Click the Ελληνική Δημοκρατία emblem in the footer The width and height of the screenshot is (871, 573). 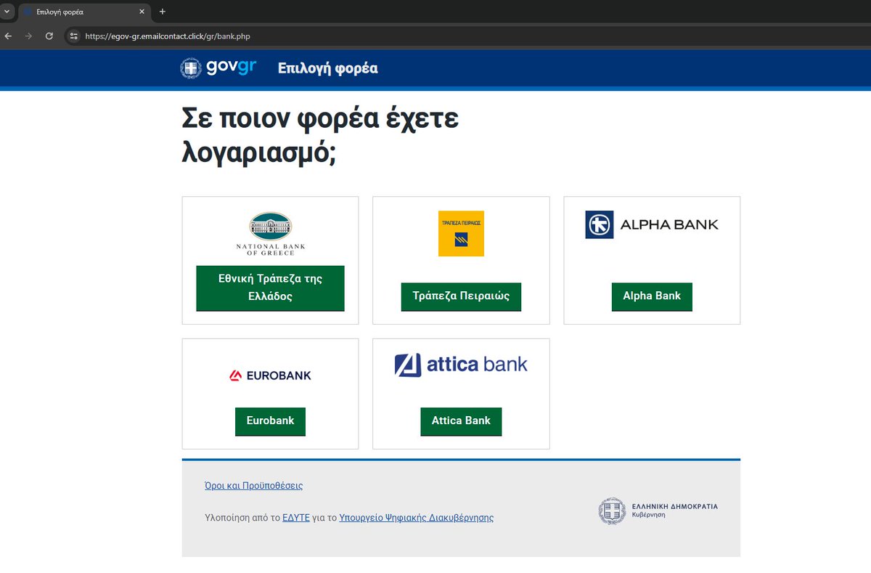pos(612,511)
